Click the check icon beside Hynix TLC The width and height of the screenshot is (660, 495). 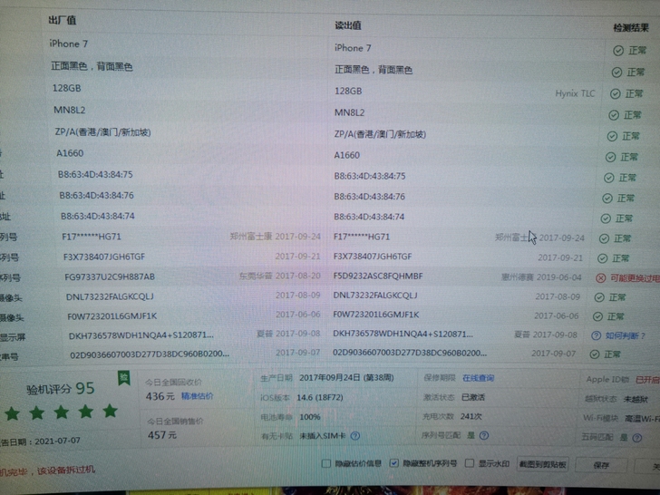[x=615, y=94]
